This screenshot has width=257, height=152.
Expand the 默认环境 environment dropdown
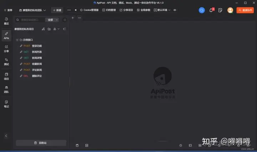(x=162, y=10)
